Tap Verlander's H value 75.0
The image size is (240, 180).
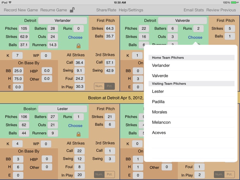pos(18,79)
